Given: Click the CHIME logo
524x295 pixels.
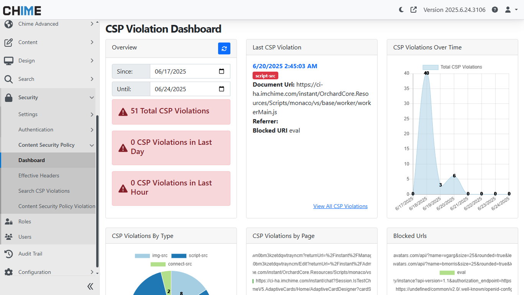Looking at the screenshot, I should (22, 10).
